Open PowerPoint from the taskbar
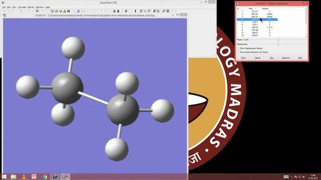The image size is (321, 180). point(34,176)
